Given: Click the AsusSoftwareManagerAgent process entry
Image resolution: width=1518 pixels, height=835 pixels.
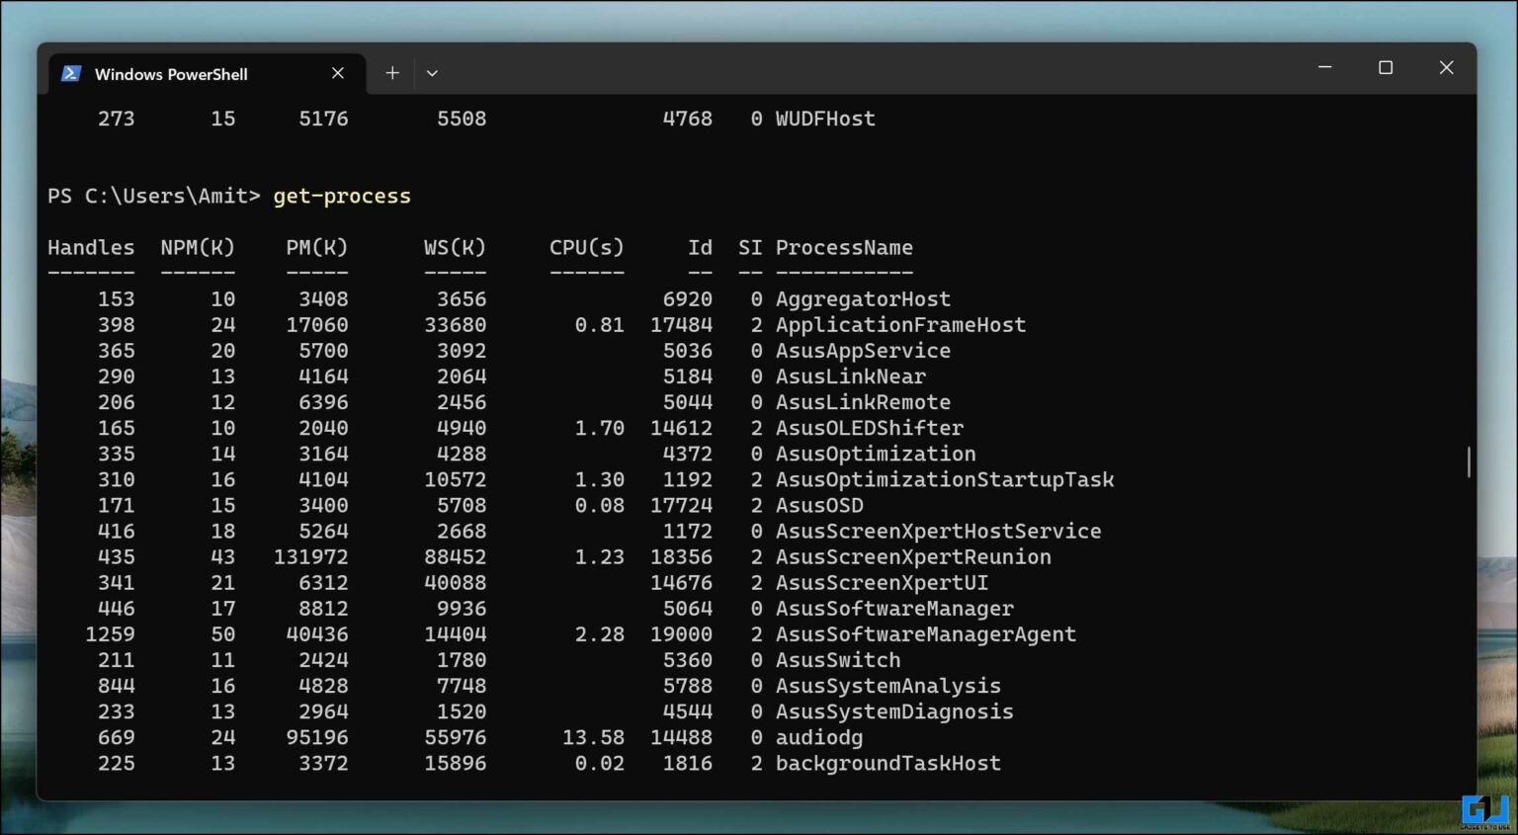Looking at the screenshot, I should pos(925,634).
